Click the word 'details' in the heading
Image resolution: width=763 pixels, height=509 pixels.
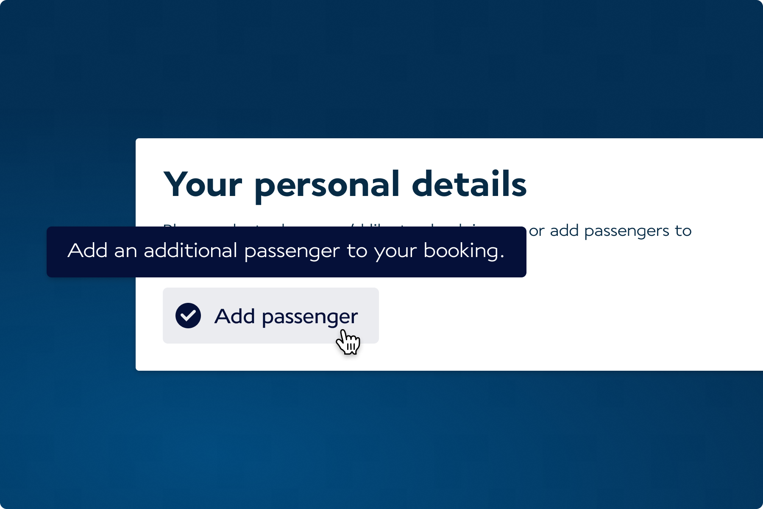469,185
